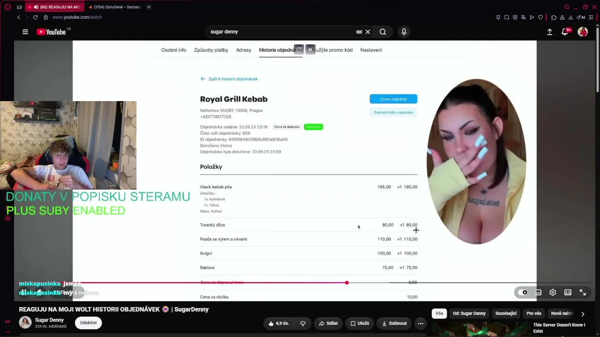Open the ad blocker shield icon
This screenshot has height=337, width=600.
coord(515,17)
